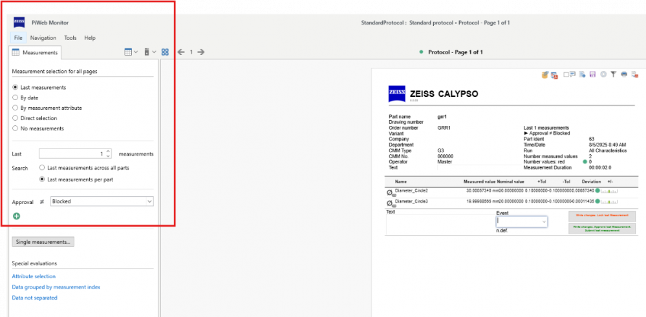The height and width of the screenshot is (317, 646).
Task: Open the Tools menu
Action: (70, 38)
